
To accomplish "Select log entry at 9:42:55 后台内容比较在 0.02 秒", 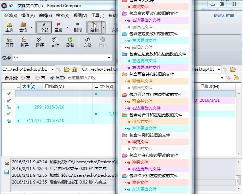I will pos(64,182).
